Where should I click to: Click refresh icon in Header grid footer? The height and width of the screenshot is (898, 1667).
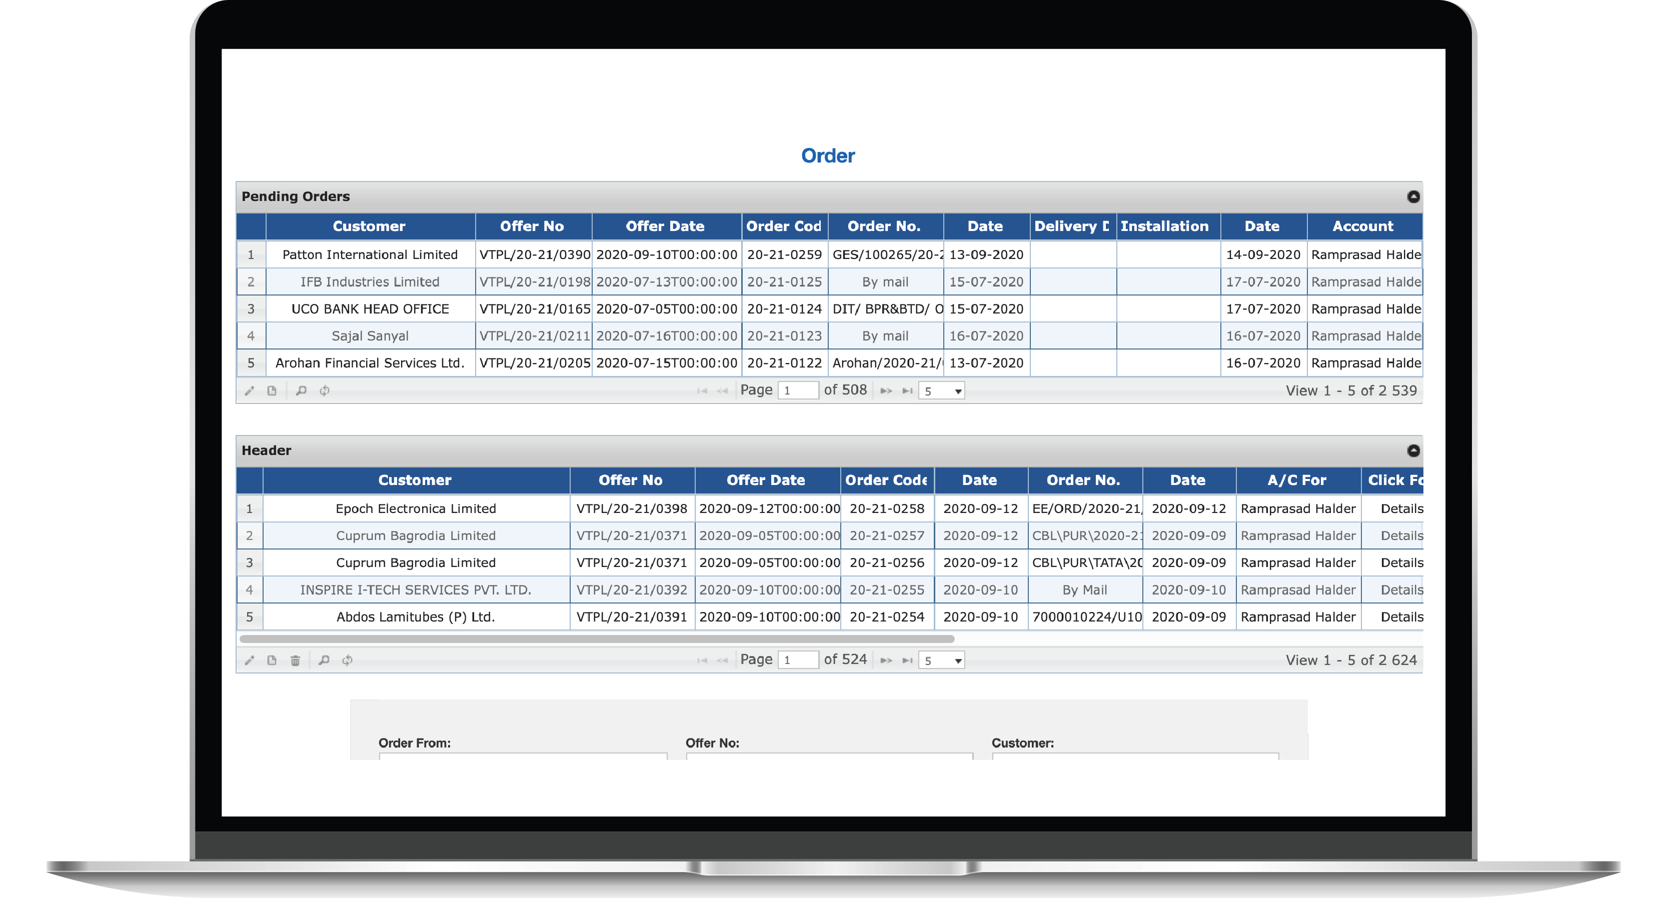348,660
